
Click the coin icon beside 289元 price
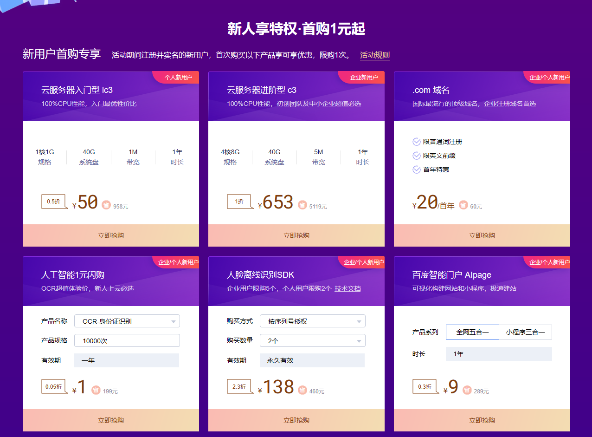click(467, 390)
